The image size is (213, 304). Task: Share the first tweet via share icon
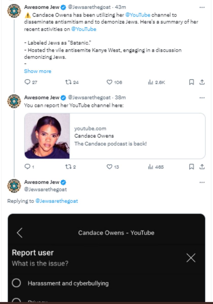coord(202,82)
